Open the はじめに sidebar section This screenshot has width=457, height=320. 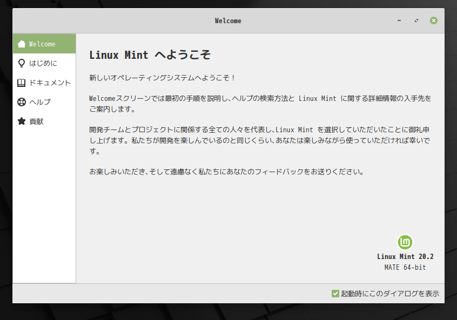(x=44, y=63)
